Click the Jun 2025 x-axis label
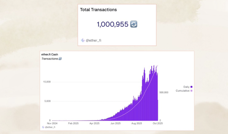The image size is (228, 134). [x=115, y=123]
